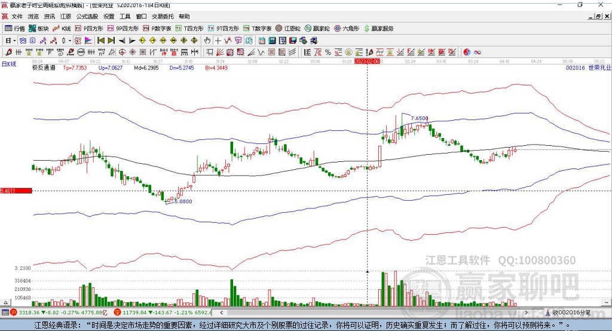This screenshot has width=612, height=331.
Task: Open the 浏览 menu
Action: click(33, 16)
